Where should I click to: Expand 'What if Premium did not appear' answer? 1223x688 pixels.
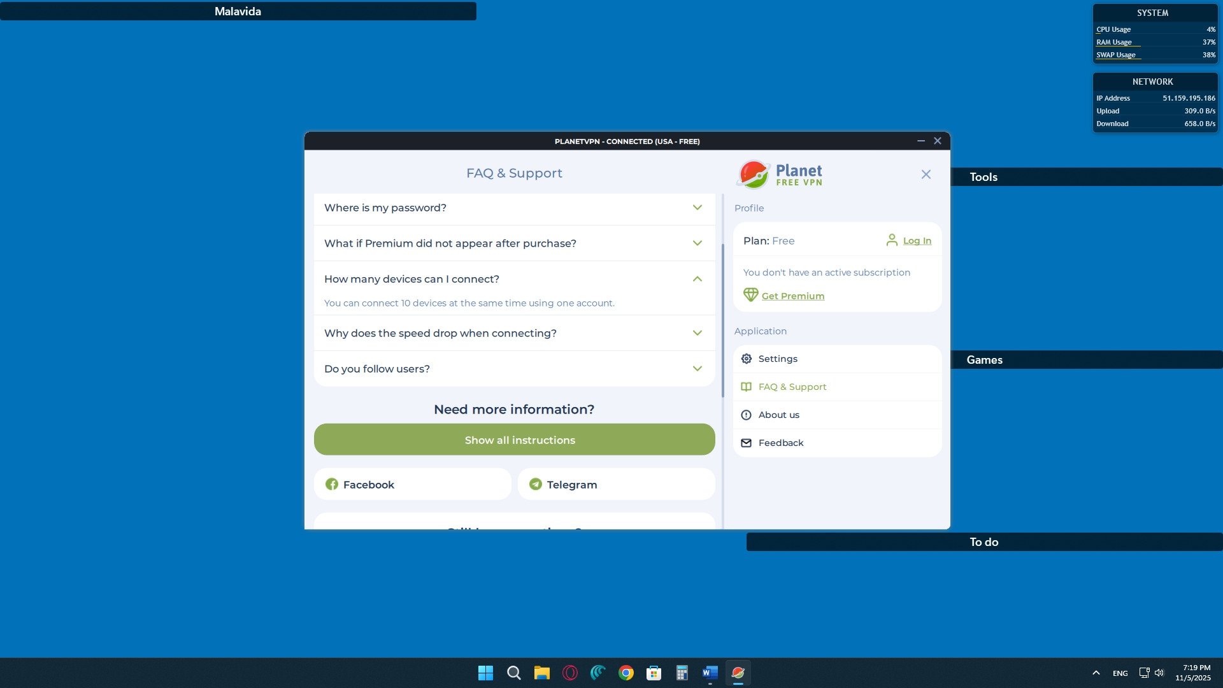514,243
